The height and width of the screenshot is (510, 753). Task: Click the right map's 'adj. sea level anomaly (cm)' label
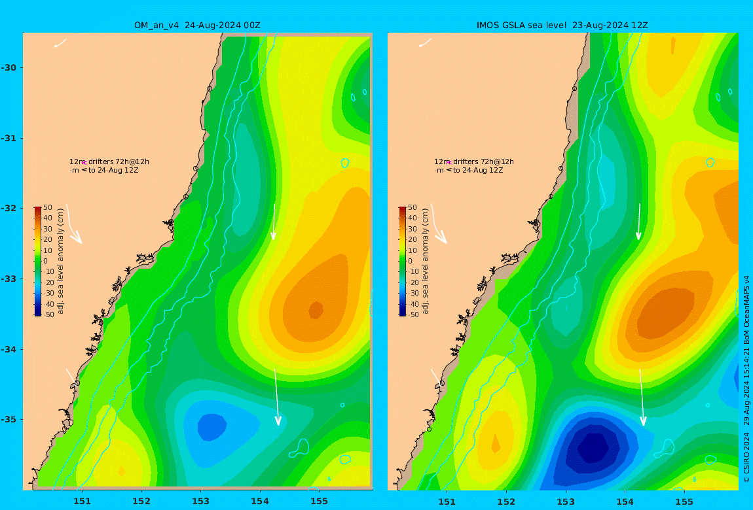coord(425,262)
